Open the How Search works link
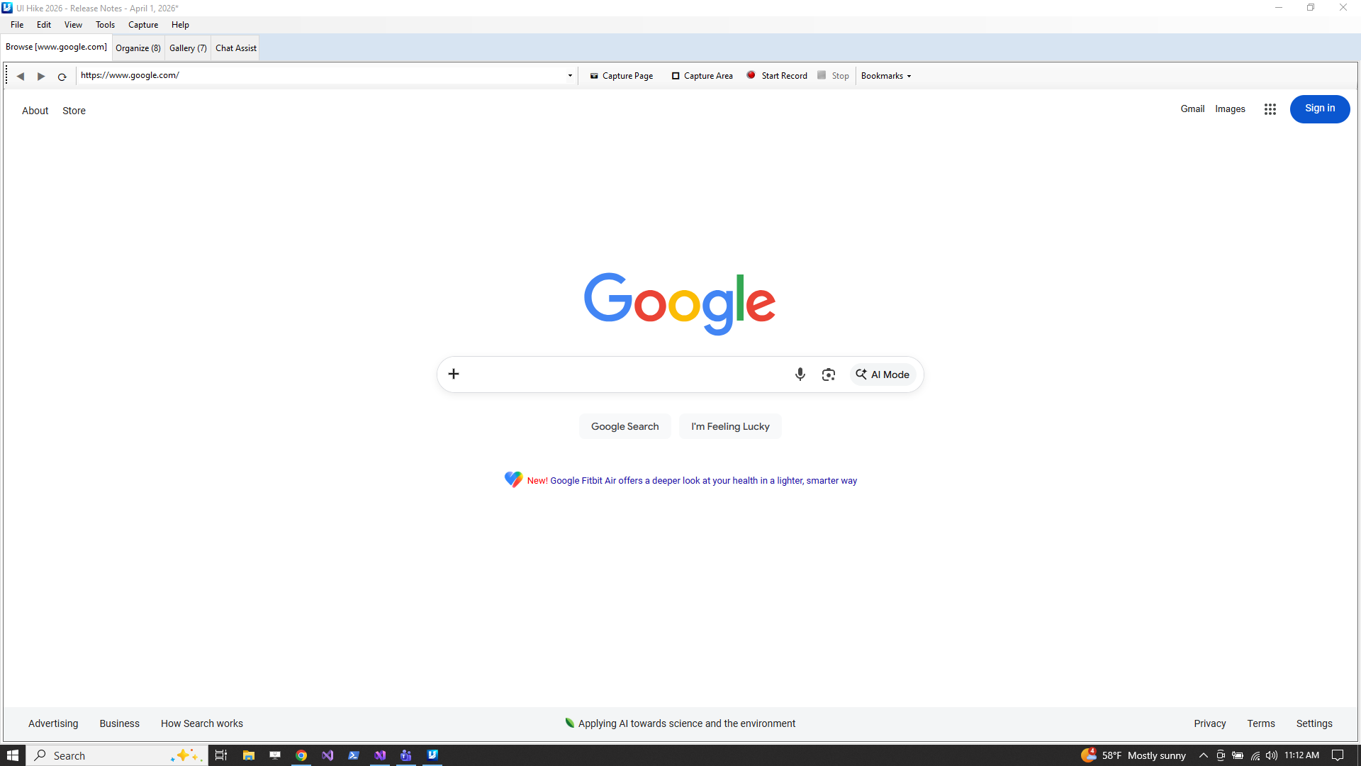This screenshot has width=1361, height=766. pyautogui.click(x=202, y=723)
